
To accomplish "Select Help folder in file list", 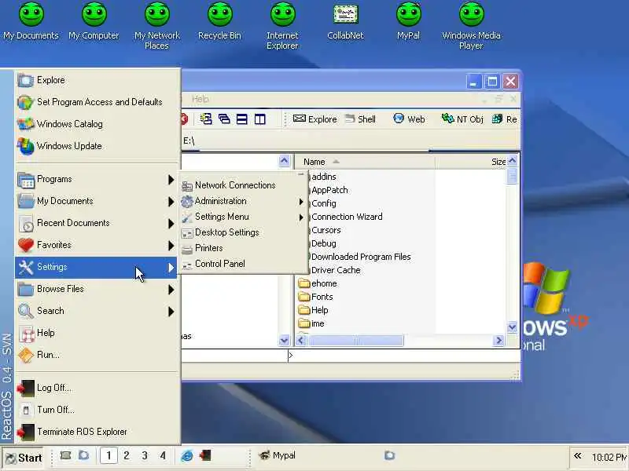I will [x=314, y=310].
